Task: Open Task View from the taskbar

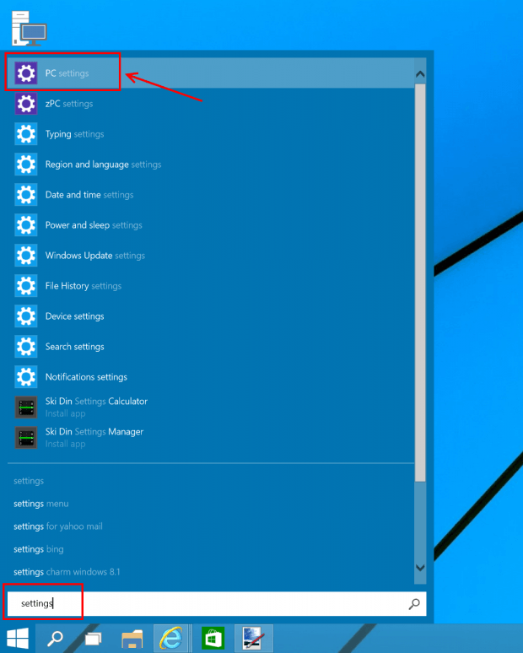Action: point(93,639)
